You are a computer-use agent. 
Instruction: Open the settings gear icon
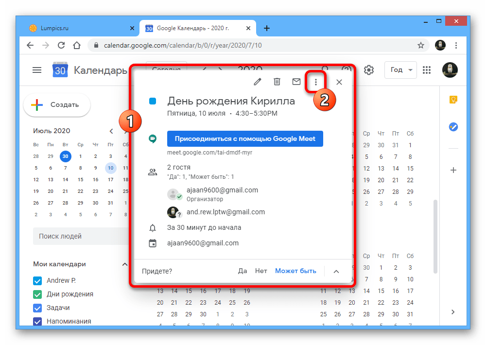[368, 70]
